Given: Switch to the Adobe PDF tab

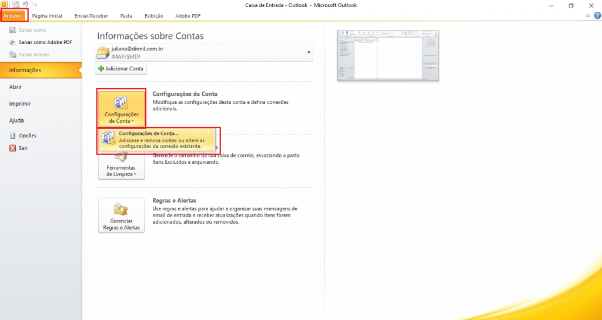Looking at the screenshot, I should tap(188, 16).
